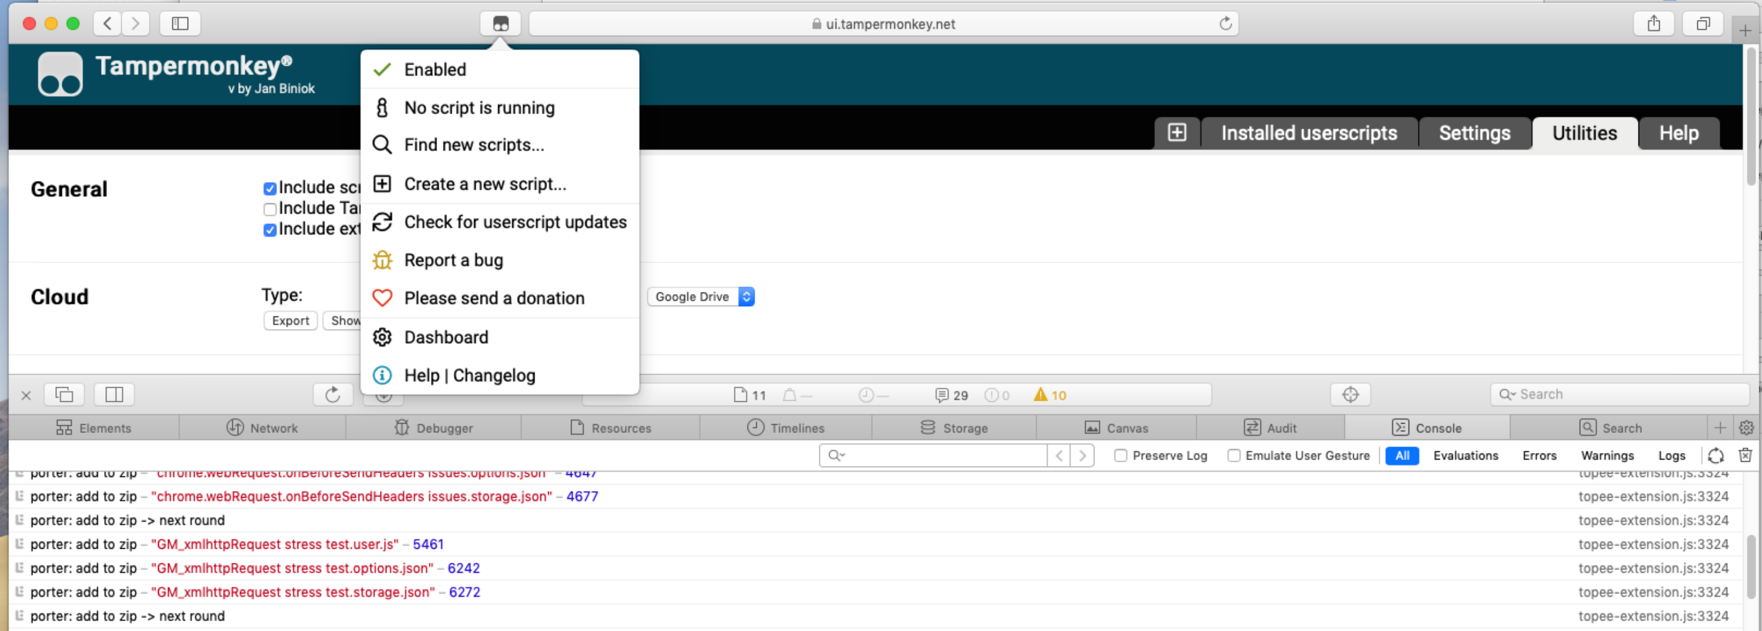1762x631 pixels.
Task: Open the Tampermonkey Help tab
Action: point(1678,133)
